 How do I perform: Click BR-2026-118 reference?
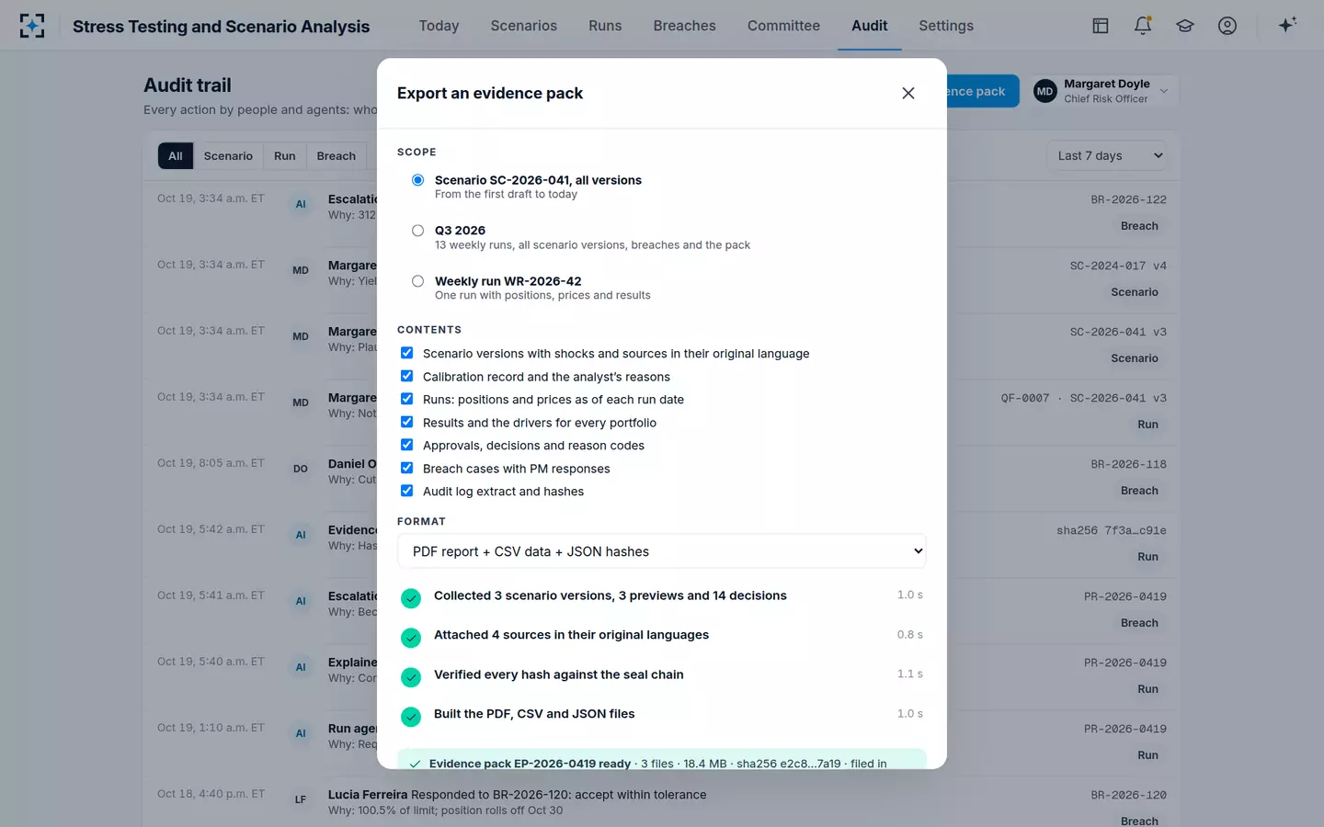(x=1128, y=464)
